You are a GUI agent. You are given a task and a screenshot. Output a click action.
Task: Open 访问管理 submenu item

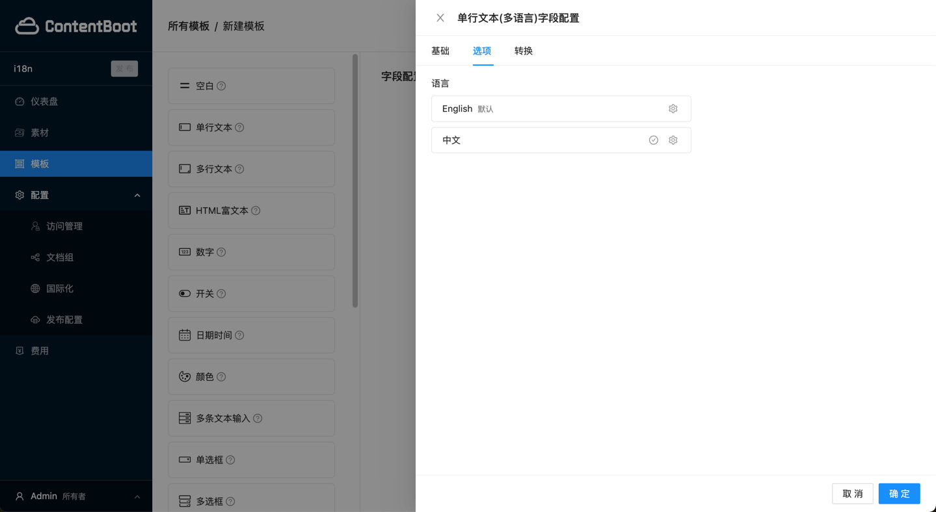click(76, 226)
